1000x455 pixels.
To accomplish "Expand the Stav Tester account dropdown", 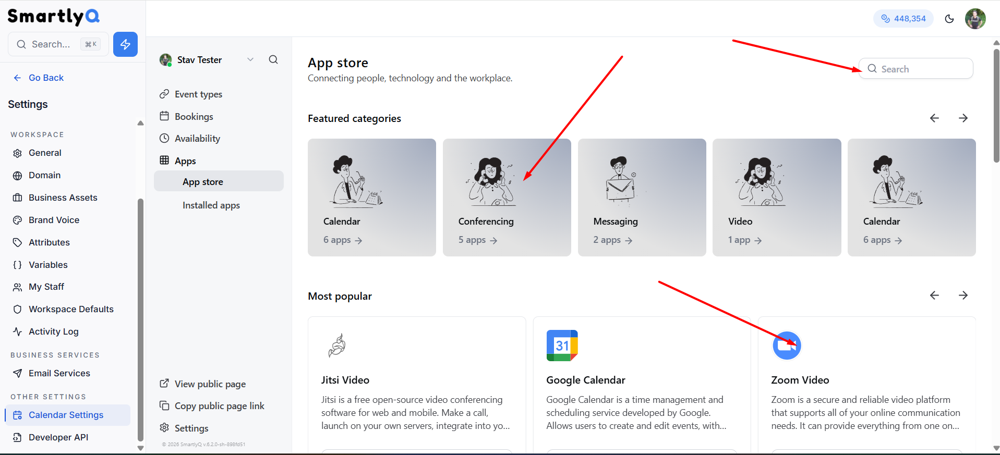I will click(x=207, y=60).
